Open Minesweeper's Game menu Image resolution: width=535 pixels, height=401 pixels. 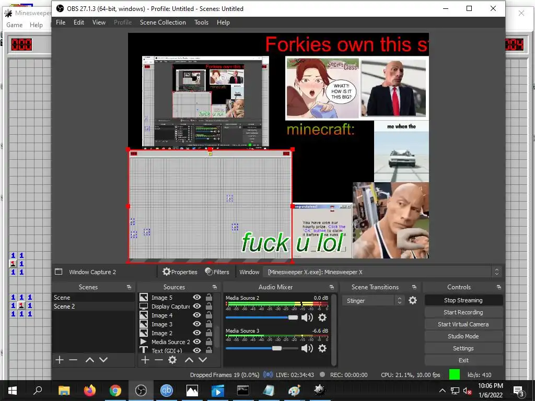14,25
